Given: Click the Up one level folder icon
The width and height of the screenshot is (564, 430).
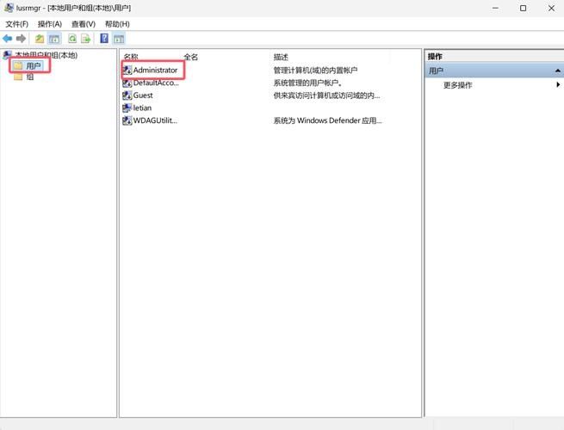Looking at the screenshot, I should point(40,39).
